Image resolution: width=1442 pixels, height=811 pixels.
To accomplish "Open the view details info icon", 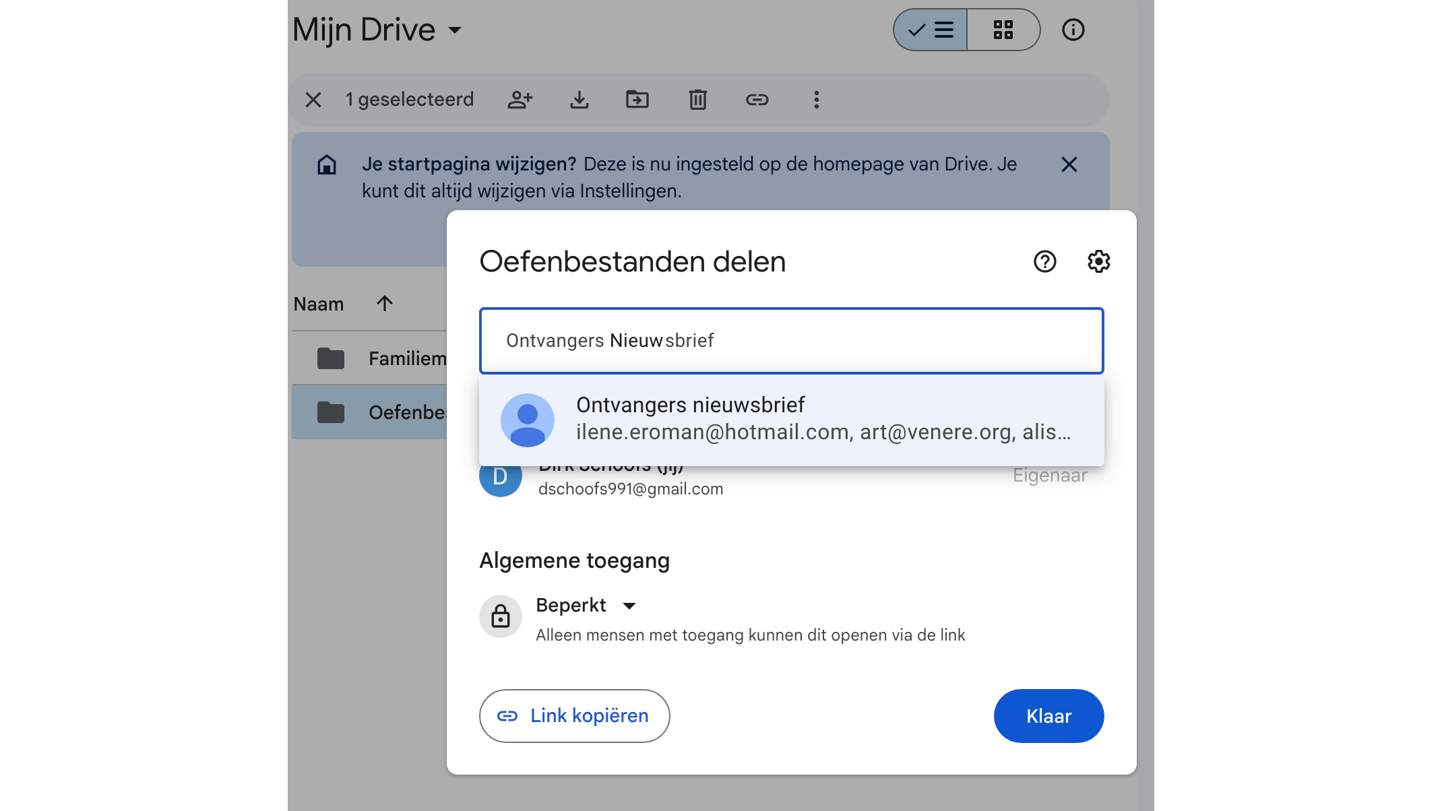I will pyautogui.click(x=1073, y=30).
